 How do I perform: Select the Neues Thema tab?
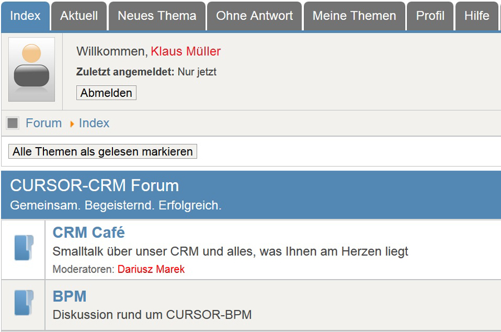click(x=157, y=16)
